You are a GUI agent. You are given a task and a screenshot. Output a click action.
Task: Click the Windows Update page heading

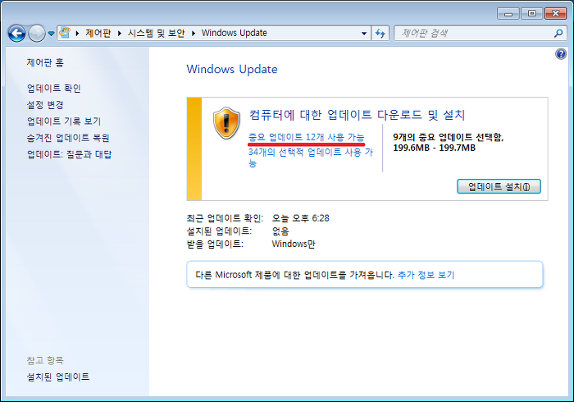point(232,69)
